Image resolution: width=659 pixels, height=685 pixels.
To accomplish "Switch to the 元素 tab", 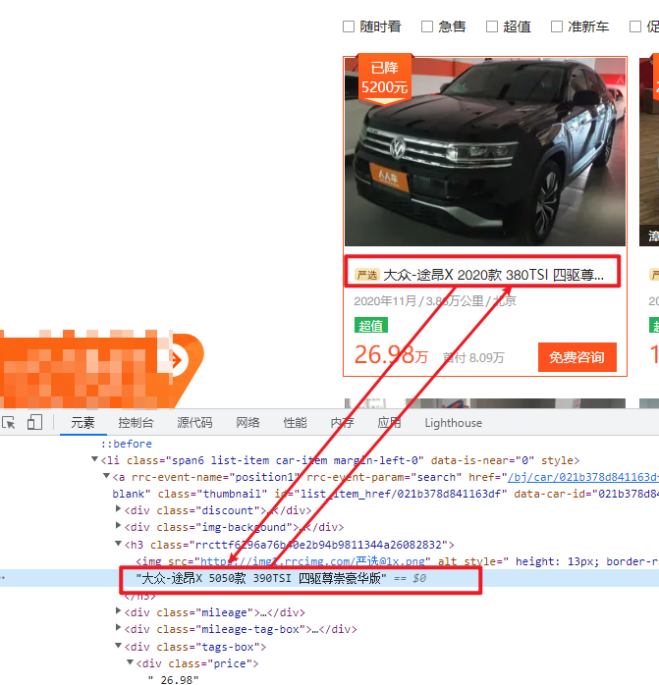I will tap(82, 422).
